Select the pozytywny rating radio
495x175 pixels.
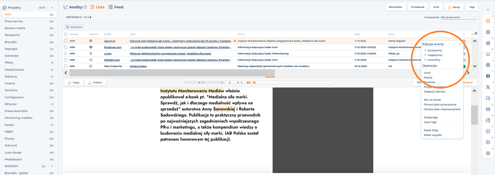(x=425, y=50)
